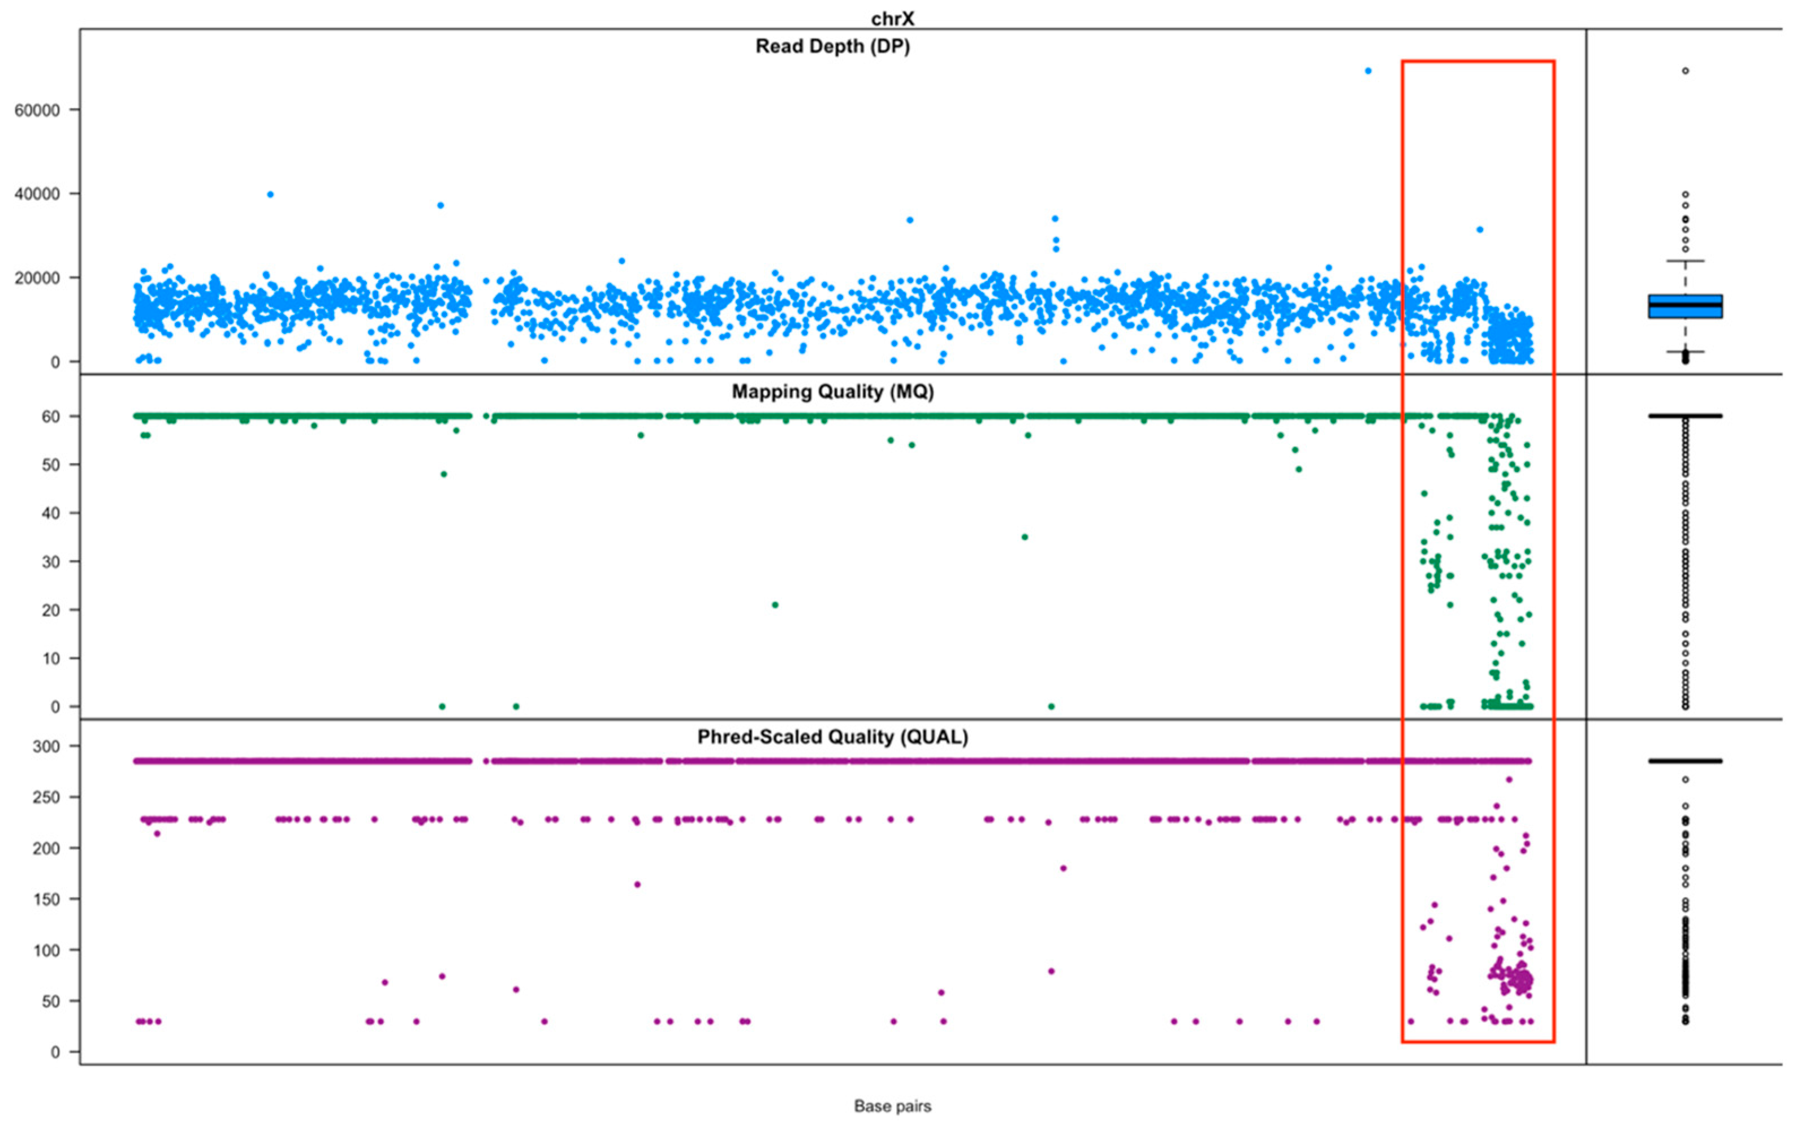This screenshot has width=1797, height=1127.
Task: Click the Phred-Scaled Quality (QUAL) panel title
Action: [x=832, y=737]
